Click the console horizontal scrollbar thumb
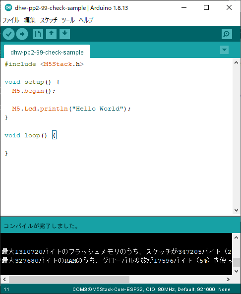 click(69, 280)
